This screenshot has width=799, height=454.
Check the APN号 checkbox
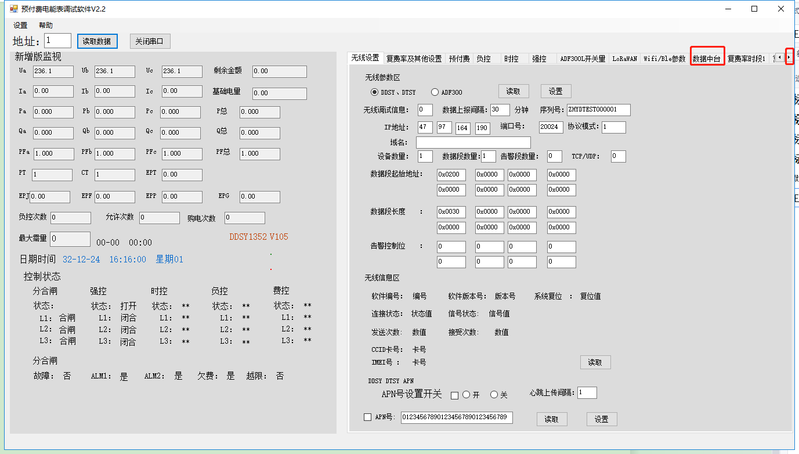click(367, 417)
